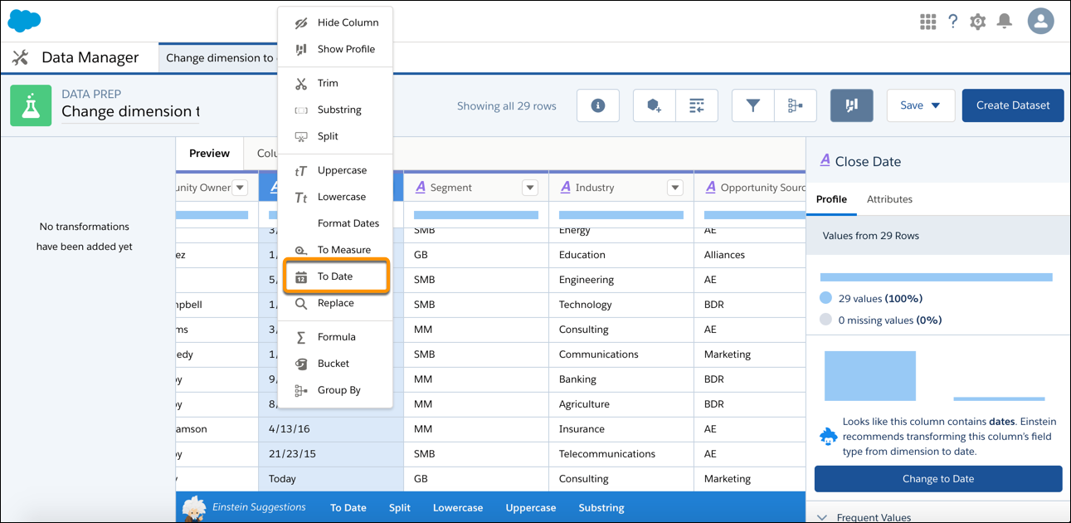1071x523 pixels.
Task: Click the Today cell in Close Date column
Action: (x=331, y=479)
